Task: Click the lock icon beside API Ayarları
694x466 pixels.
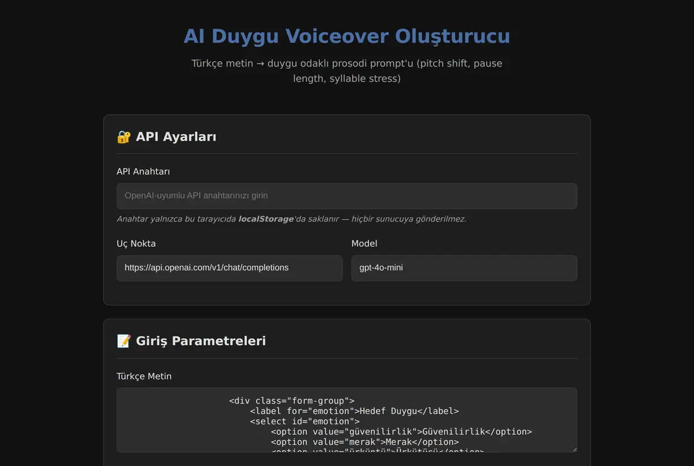Action: (124, 137)
